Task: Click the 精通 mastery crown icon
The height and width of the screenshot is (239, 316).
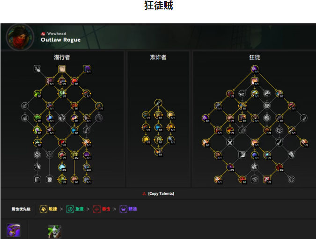Action: 123,209
